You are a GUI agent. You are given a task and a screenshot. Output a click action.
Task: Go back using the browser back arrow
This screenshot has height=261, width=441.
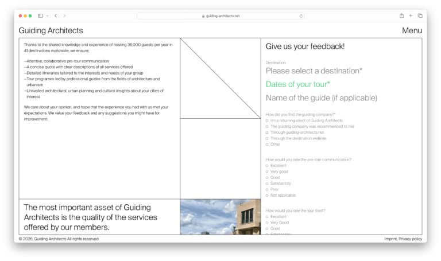coord(56,15)
